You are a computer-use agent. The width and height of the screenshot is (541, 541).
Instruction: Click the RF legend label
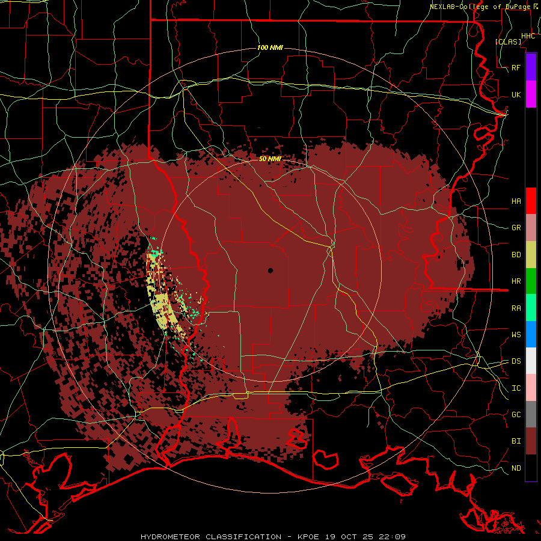coord(516,67)
